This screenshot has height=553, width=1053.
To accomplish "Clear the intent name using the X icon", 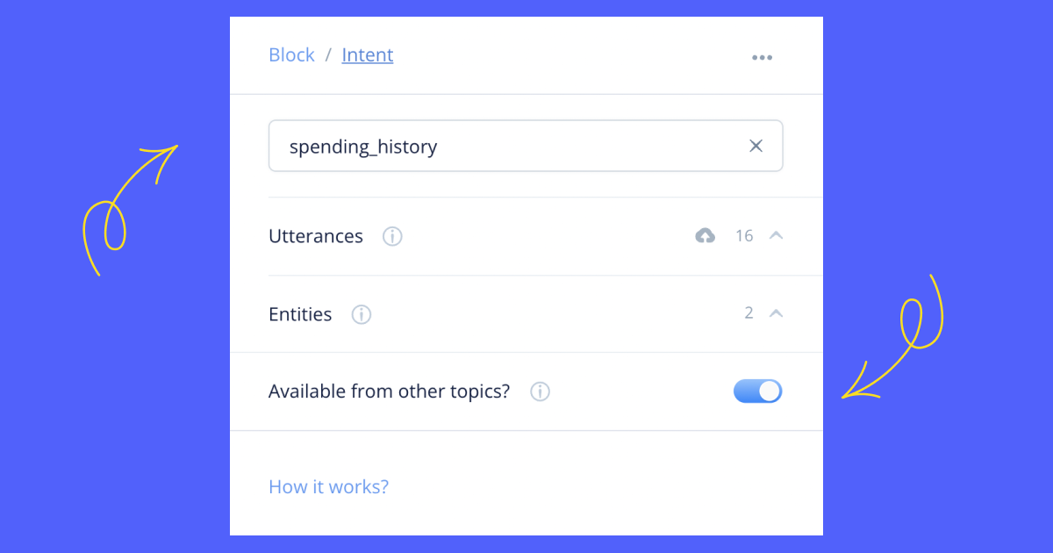I will click(x=756, y=146).
